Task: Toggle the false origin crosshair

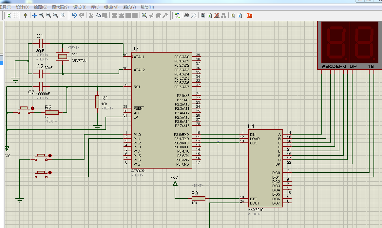Action: pos(25,16)
